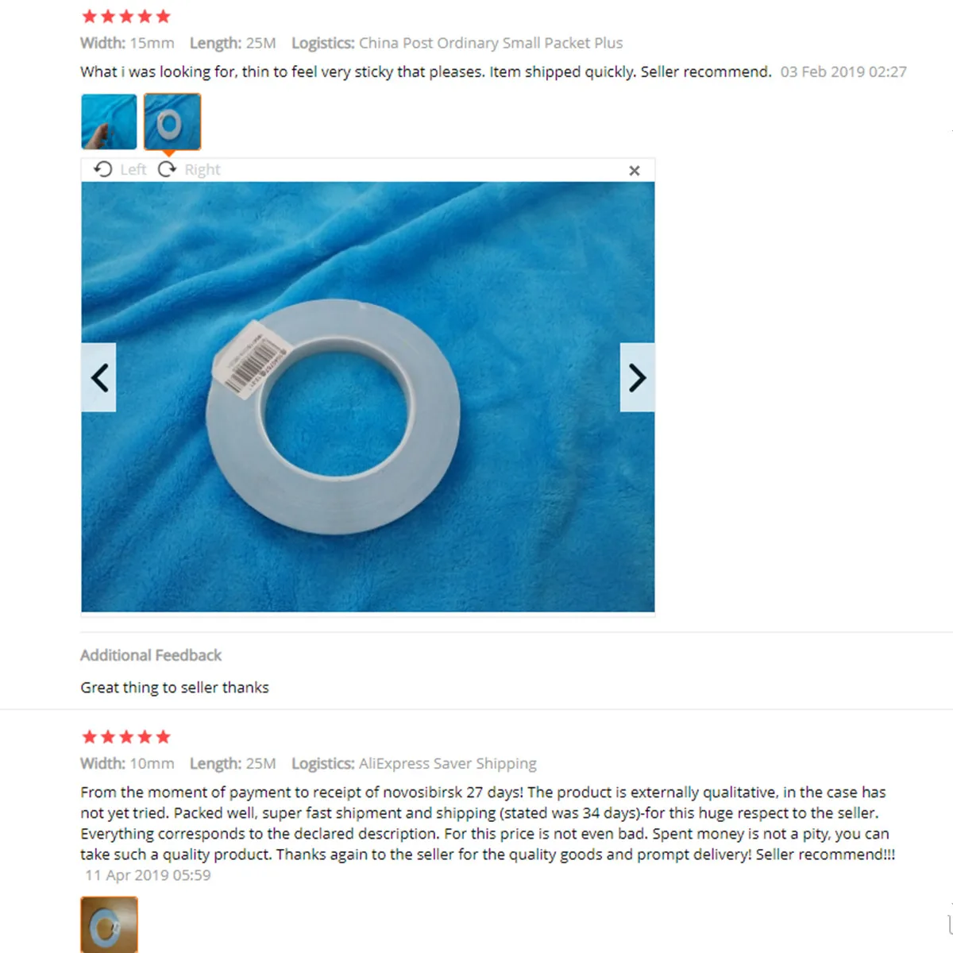Click the Width 15mm attribute label
Image resolution: width=953 pixels, height=953 pixels.
pos(127,43)
